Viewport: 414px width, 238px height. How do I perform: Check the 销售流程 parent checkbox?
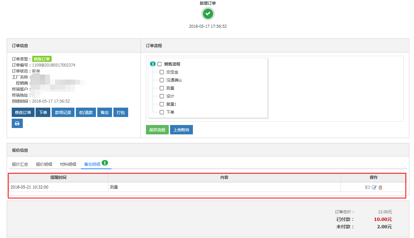tap(160, 64)
